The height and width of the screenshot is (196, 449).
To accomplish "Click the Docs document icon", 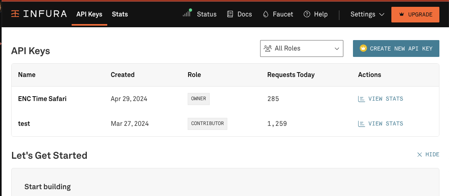I will [x=230, y=14].
